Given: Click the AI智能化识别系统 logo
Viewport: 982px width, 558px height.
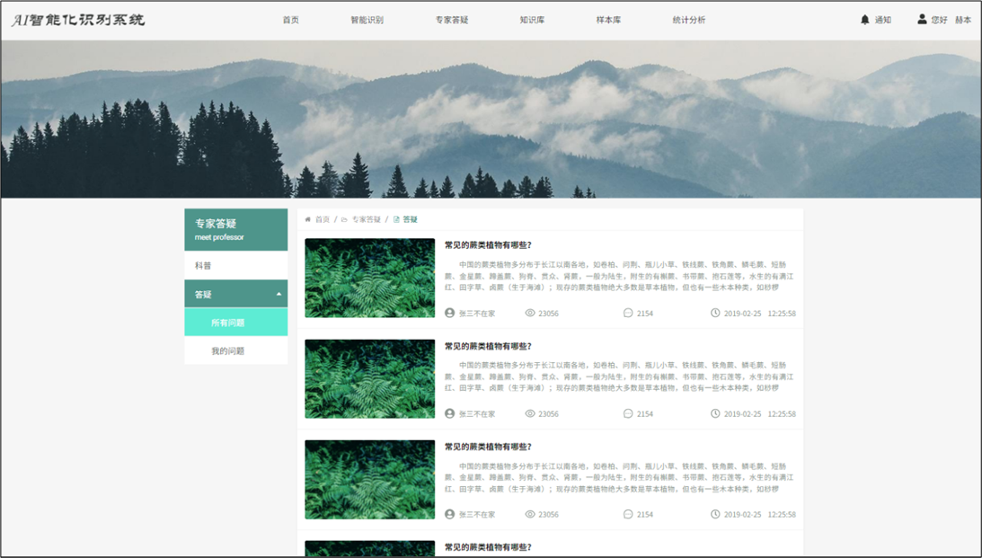Looking at the screenshot, I should (78, 20).
